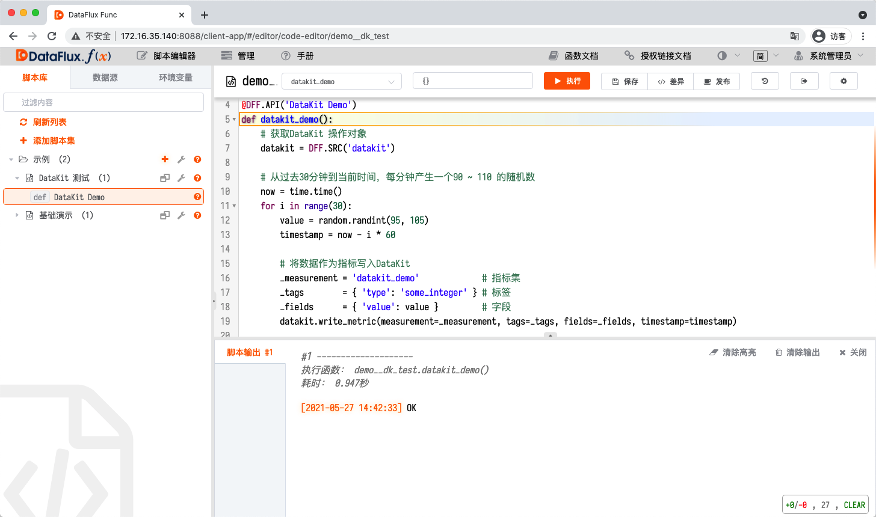Open settings wrench for 基础演示
This screenshot has width=876, height=517.
tap(181, 215)
